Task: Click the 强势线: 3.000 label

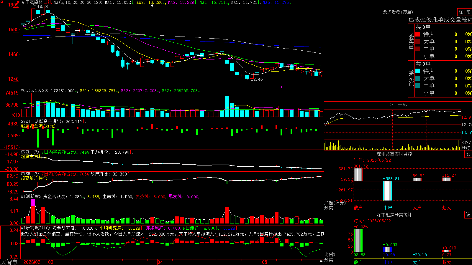Action: pyautogui.click(x=150, y=197)
